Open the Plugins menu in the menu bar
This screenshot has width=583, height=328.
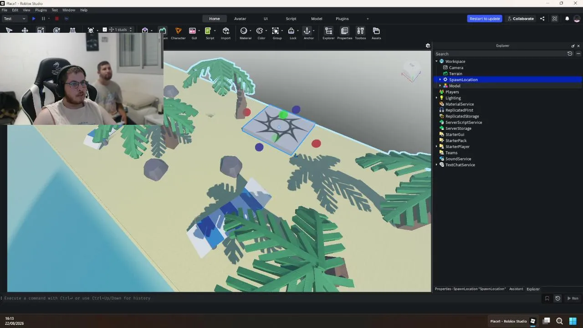41,10
